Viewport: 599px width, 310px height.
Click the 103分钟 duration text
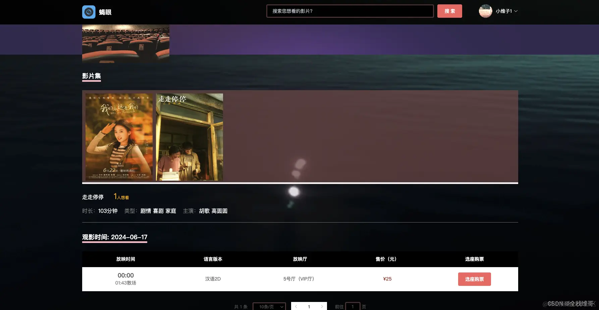108,211
